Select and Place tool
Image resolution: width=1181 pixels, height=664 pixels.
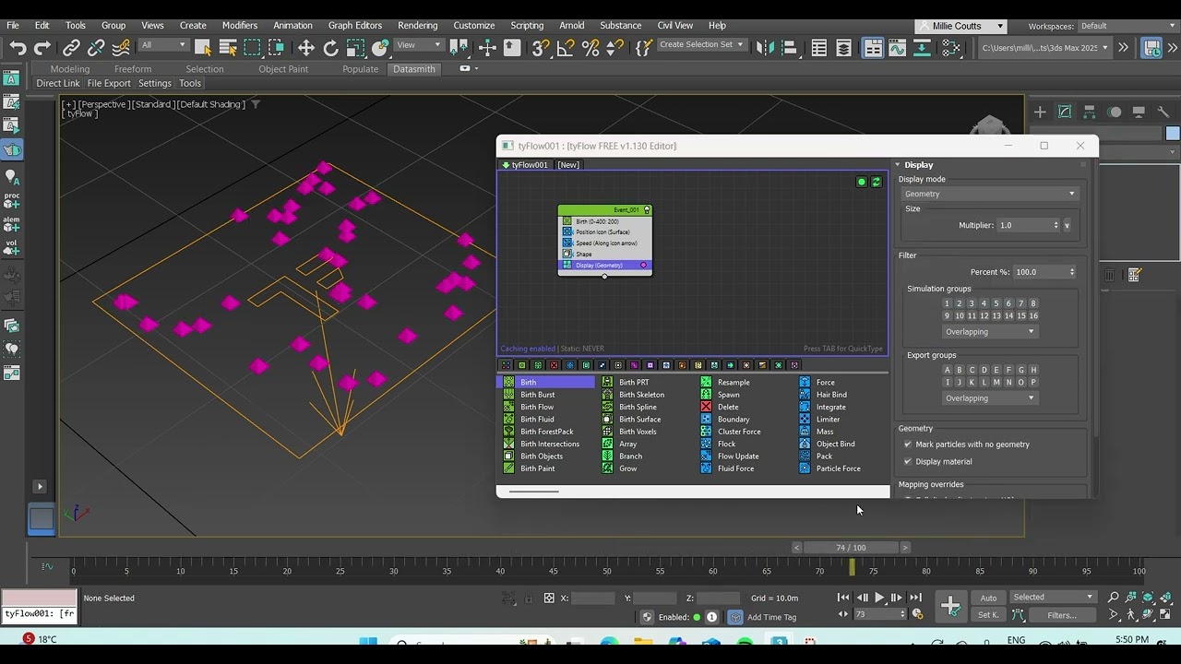[x=380, y=48]
